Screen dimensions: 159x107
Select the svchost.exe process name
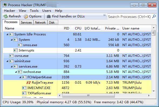pyautogui.click(x=32, y=72)
